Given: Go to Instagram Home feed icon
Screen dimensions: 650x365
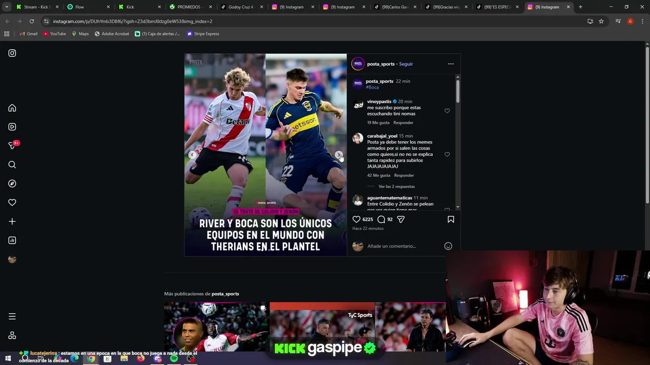Looking at the screenshot, I should (12, 108).
